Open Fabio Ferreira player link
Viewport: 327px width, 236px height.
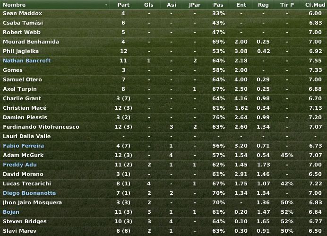click(x=23, y=146)
